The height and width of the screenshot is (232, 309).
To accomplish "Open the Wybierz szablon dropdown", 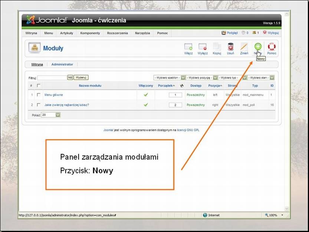I will tap(169, 77).
